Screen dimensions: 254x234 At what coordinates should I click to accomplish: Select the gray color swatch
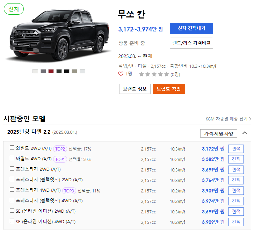(x=43, y=71)
